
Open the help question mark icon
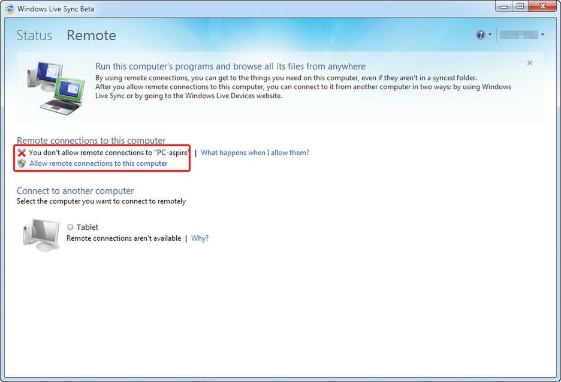click(x=481, y=34)
